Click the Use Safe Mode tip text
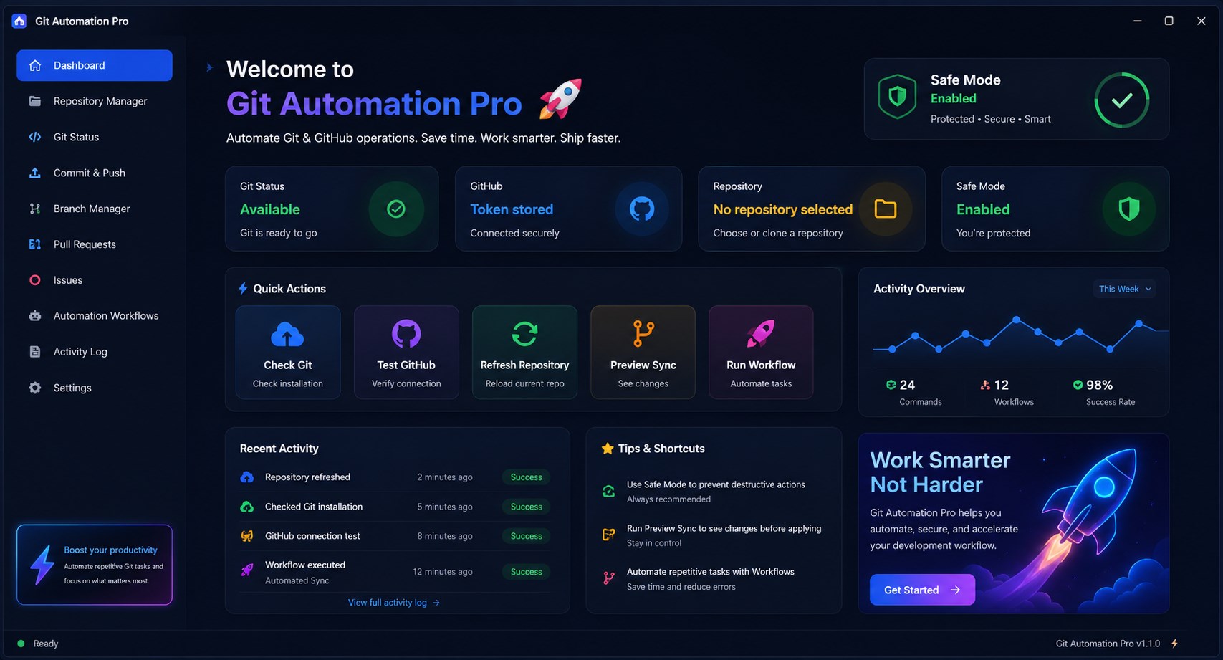The width and height of the screenshot is (1223, 660). [716, 484]
